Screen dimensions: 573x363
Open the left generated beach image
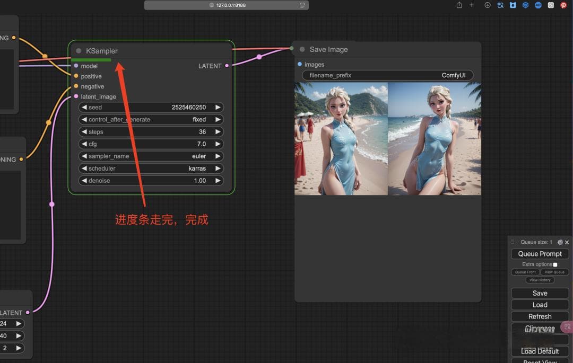point(341,139)
